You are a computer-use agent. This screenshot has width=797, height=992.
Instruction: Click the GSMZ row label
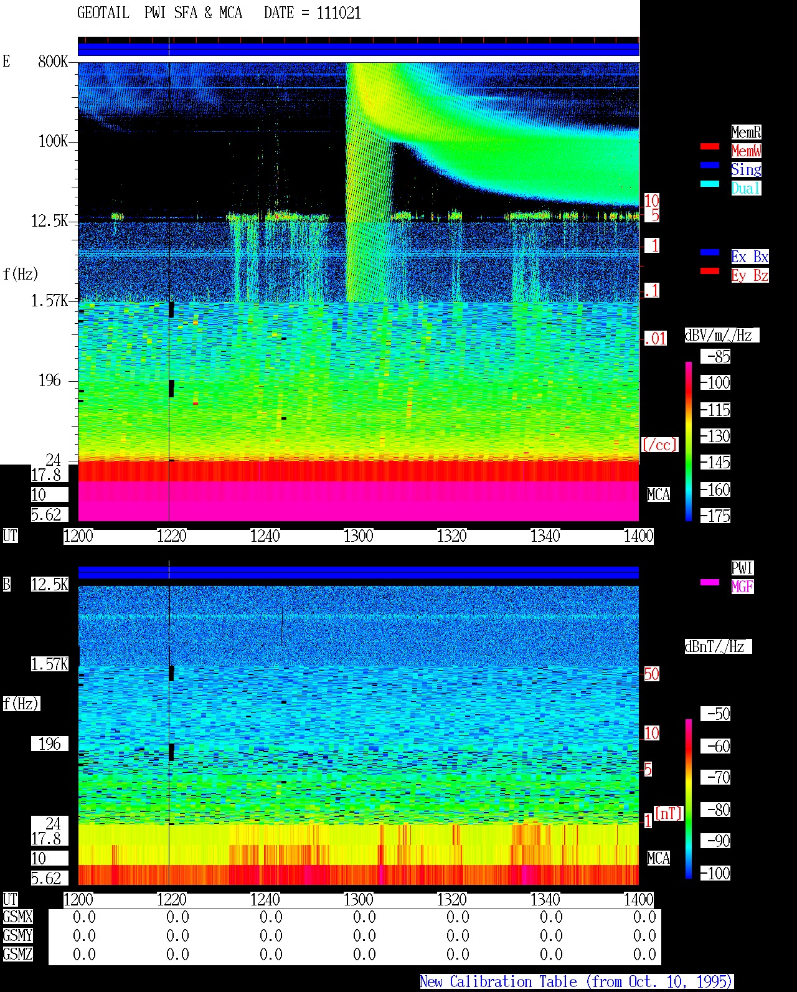click(x=17, y=955)
